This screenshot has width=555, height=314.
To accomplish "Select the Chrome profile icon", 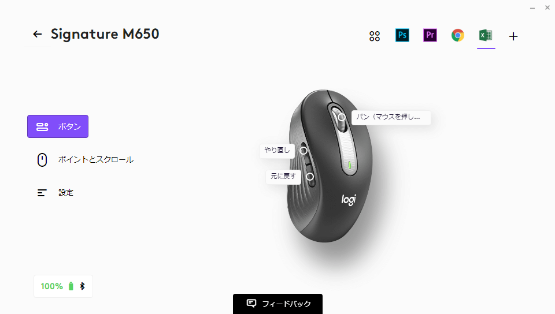I will point(458,35).
